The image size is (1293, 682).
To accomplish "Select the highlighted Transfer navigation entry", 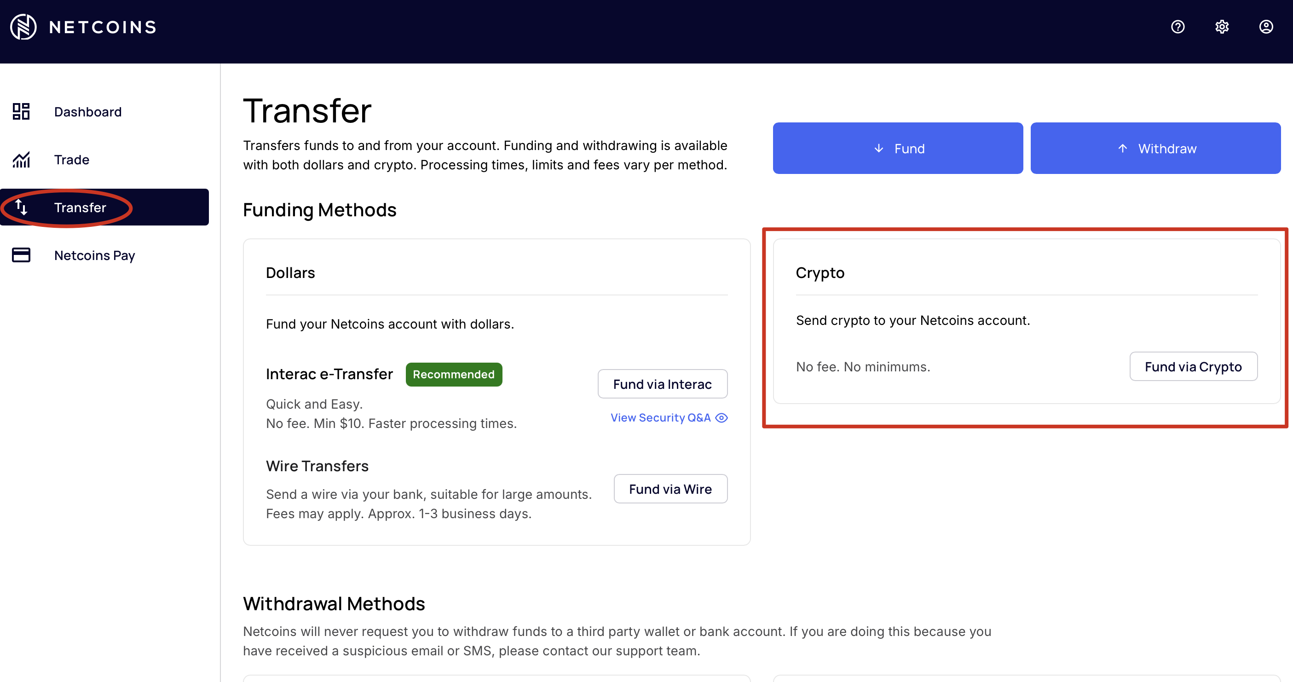I will pos(81,207).
